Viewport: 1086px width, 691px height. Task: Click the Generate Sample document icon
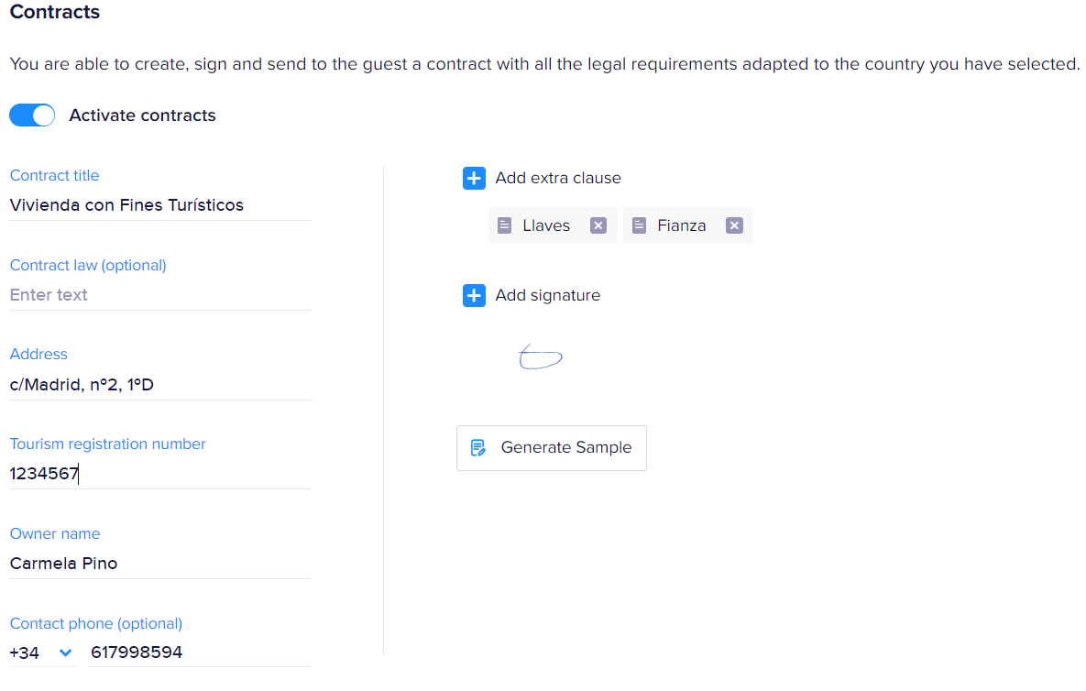pos(477,448)
